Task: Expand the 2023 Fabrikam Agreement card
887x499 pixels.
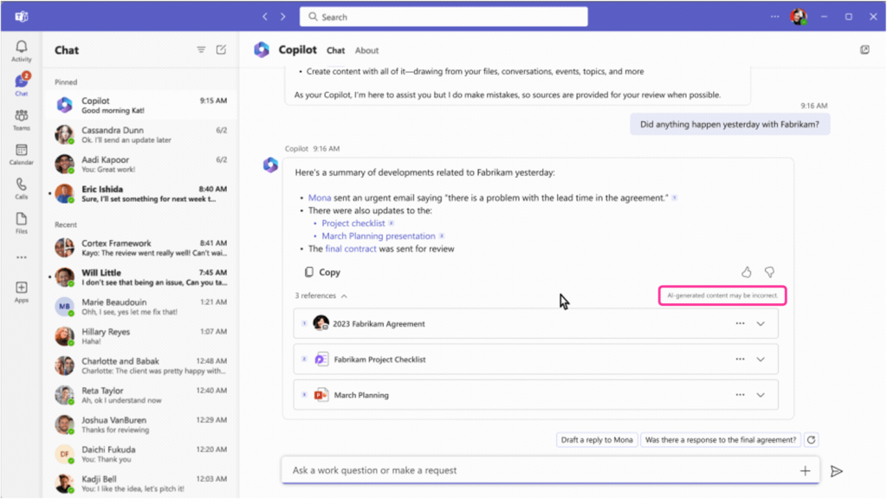Action: [x=761, y=322]
